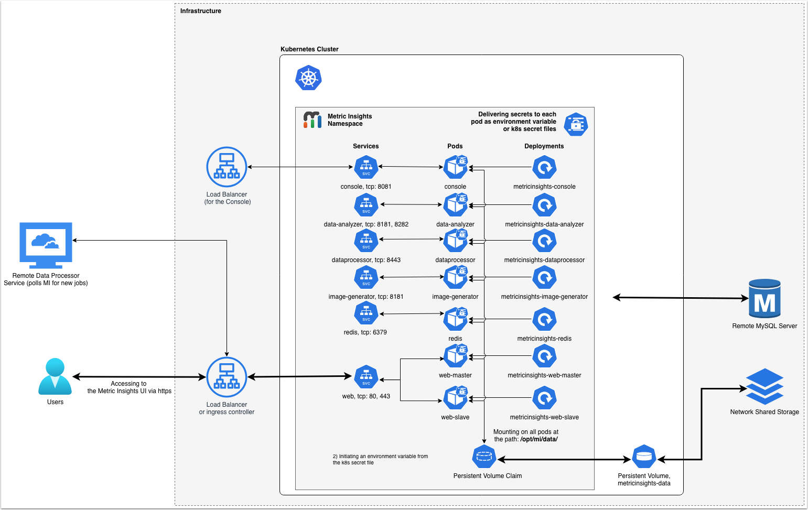This screenshot has height=510, width=808.
Task: Click the dataprocessor pod icon
Action: coord(456,240)
